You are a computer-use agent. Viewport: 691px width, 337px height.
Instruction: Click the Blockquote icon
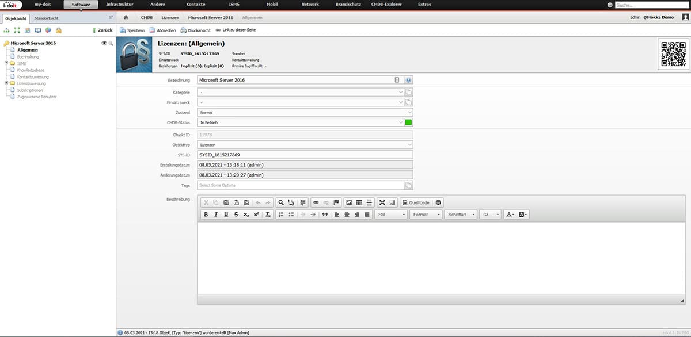[x=325, y=215]
